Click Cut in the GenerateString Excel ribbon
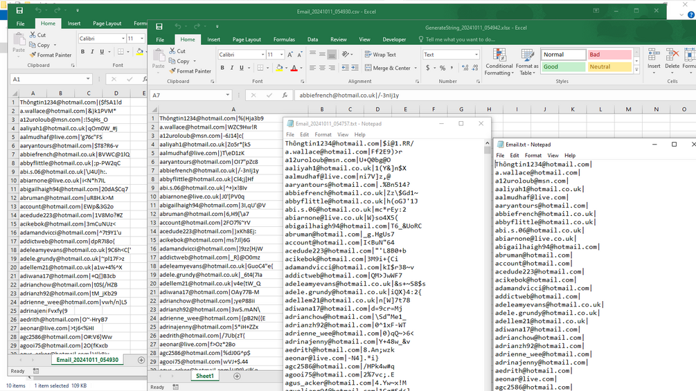This screenshot has height=391, width=696. [x=177, y=51]
